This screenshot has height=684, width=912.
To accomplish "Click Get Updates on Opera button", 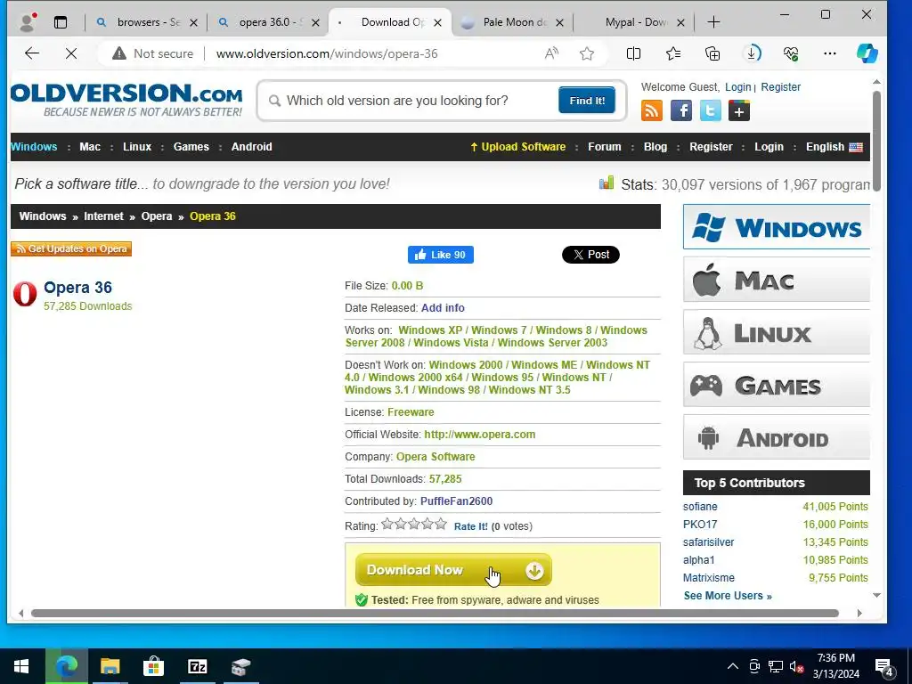I will 71,248.
